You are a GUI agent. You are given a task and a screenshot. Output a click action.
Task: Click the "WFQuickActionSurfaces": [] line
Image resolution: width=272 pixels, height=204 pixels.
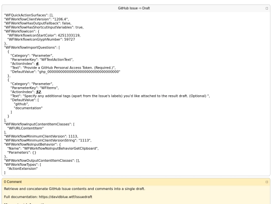click(x=29, y=15)
